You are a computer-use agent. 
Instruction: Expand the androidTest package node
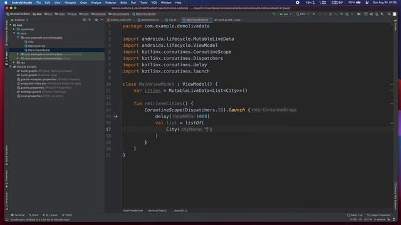point(18,54)
